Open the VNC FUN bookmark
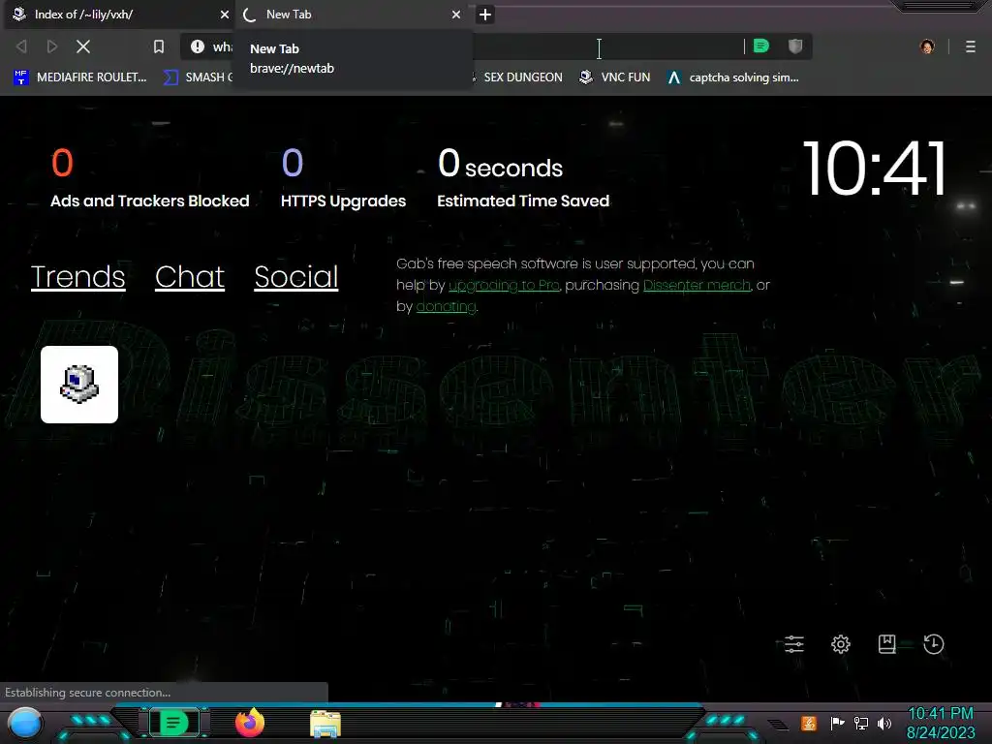Viewport: 992px width, 744px height. coord(614,77)
